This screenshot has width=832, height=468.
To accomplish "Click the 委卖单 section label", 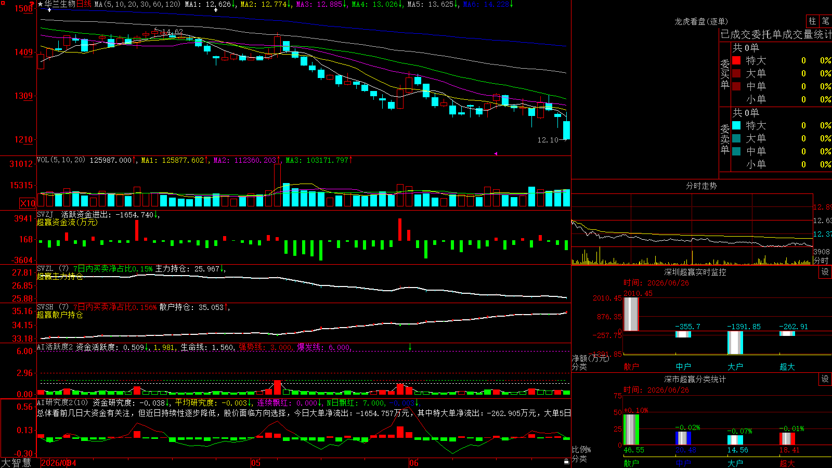I will click(725, 139).
